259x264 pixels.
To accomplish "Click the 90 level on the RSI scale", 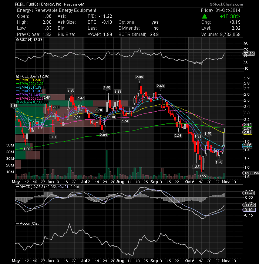I will coord(246,43).
